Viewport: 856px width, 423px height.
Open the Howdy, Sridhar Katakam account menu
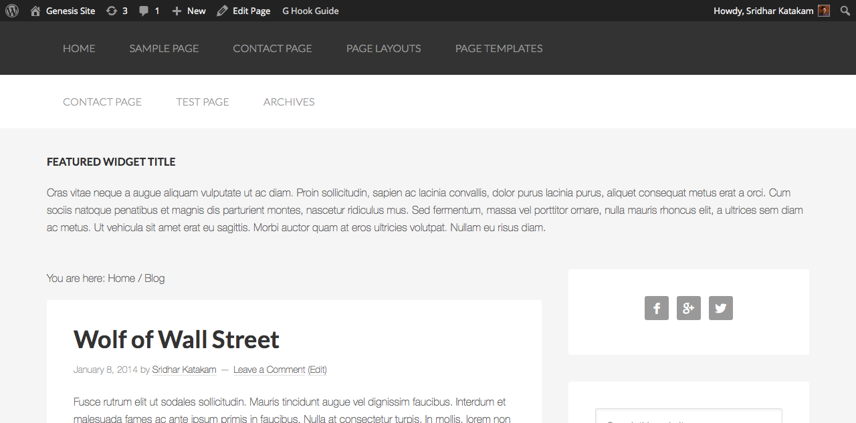(765, 10)
